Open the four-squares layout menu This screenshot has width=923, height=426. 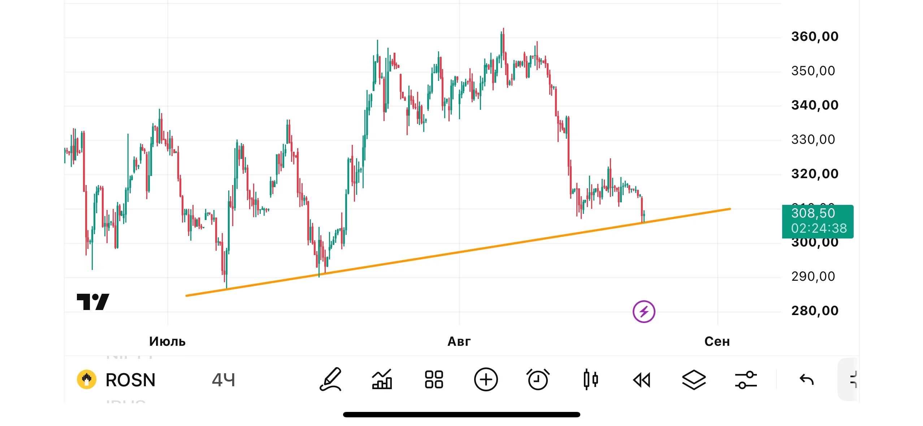tap(434, 380)
